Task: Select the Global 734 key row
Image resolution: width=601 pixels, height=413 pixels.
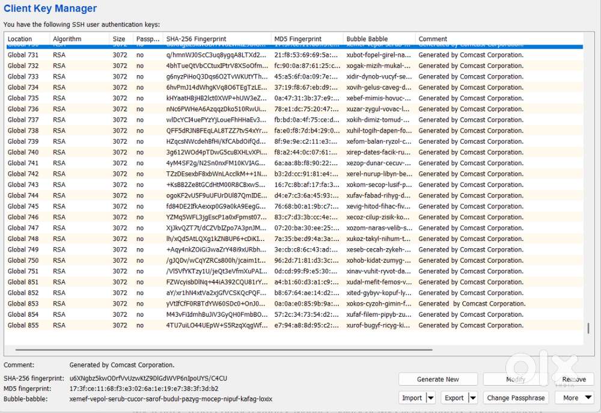Action: (294, 87)
